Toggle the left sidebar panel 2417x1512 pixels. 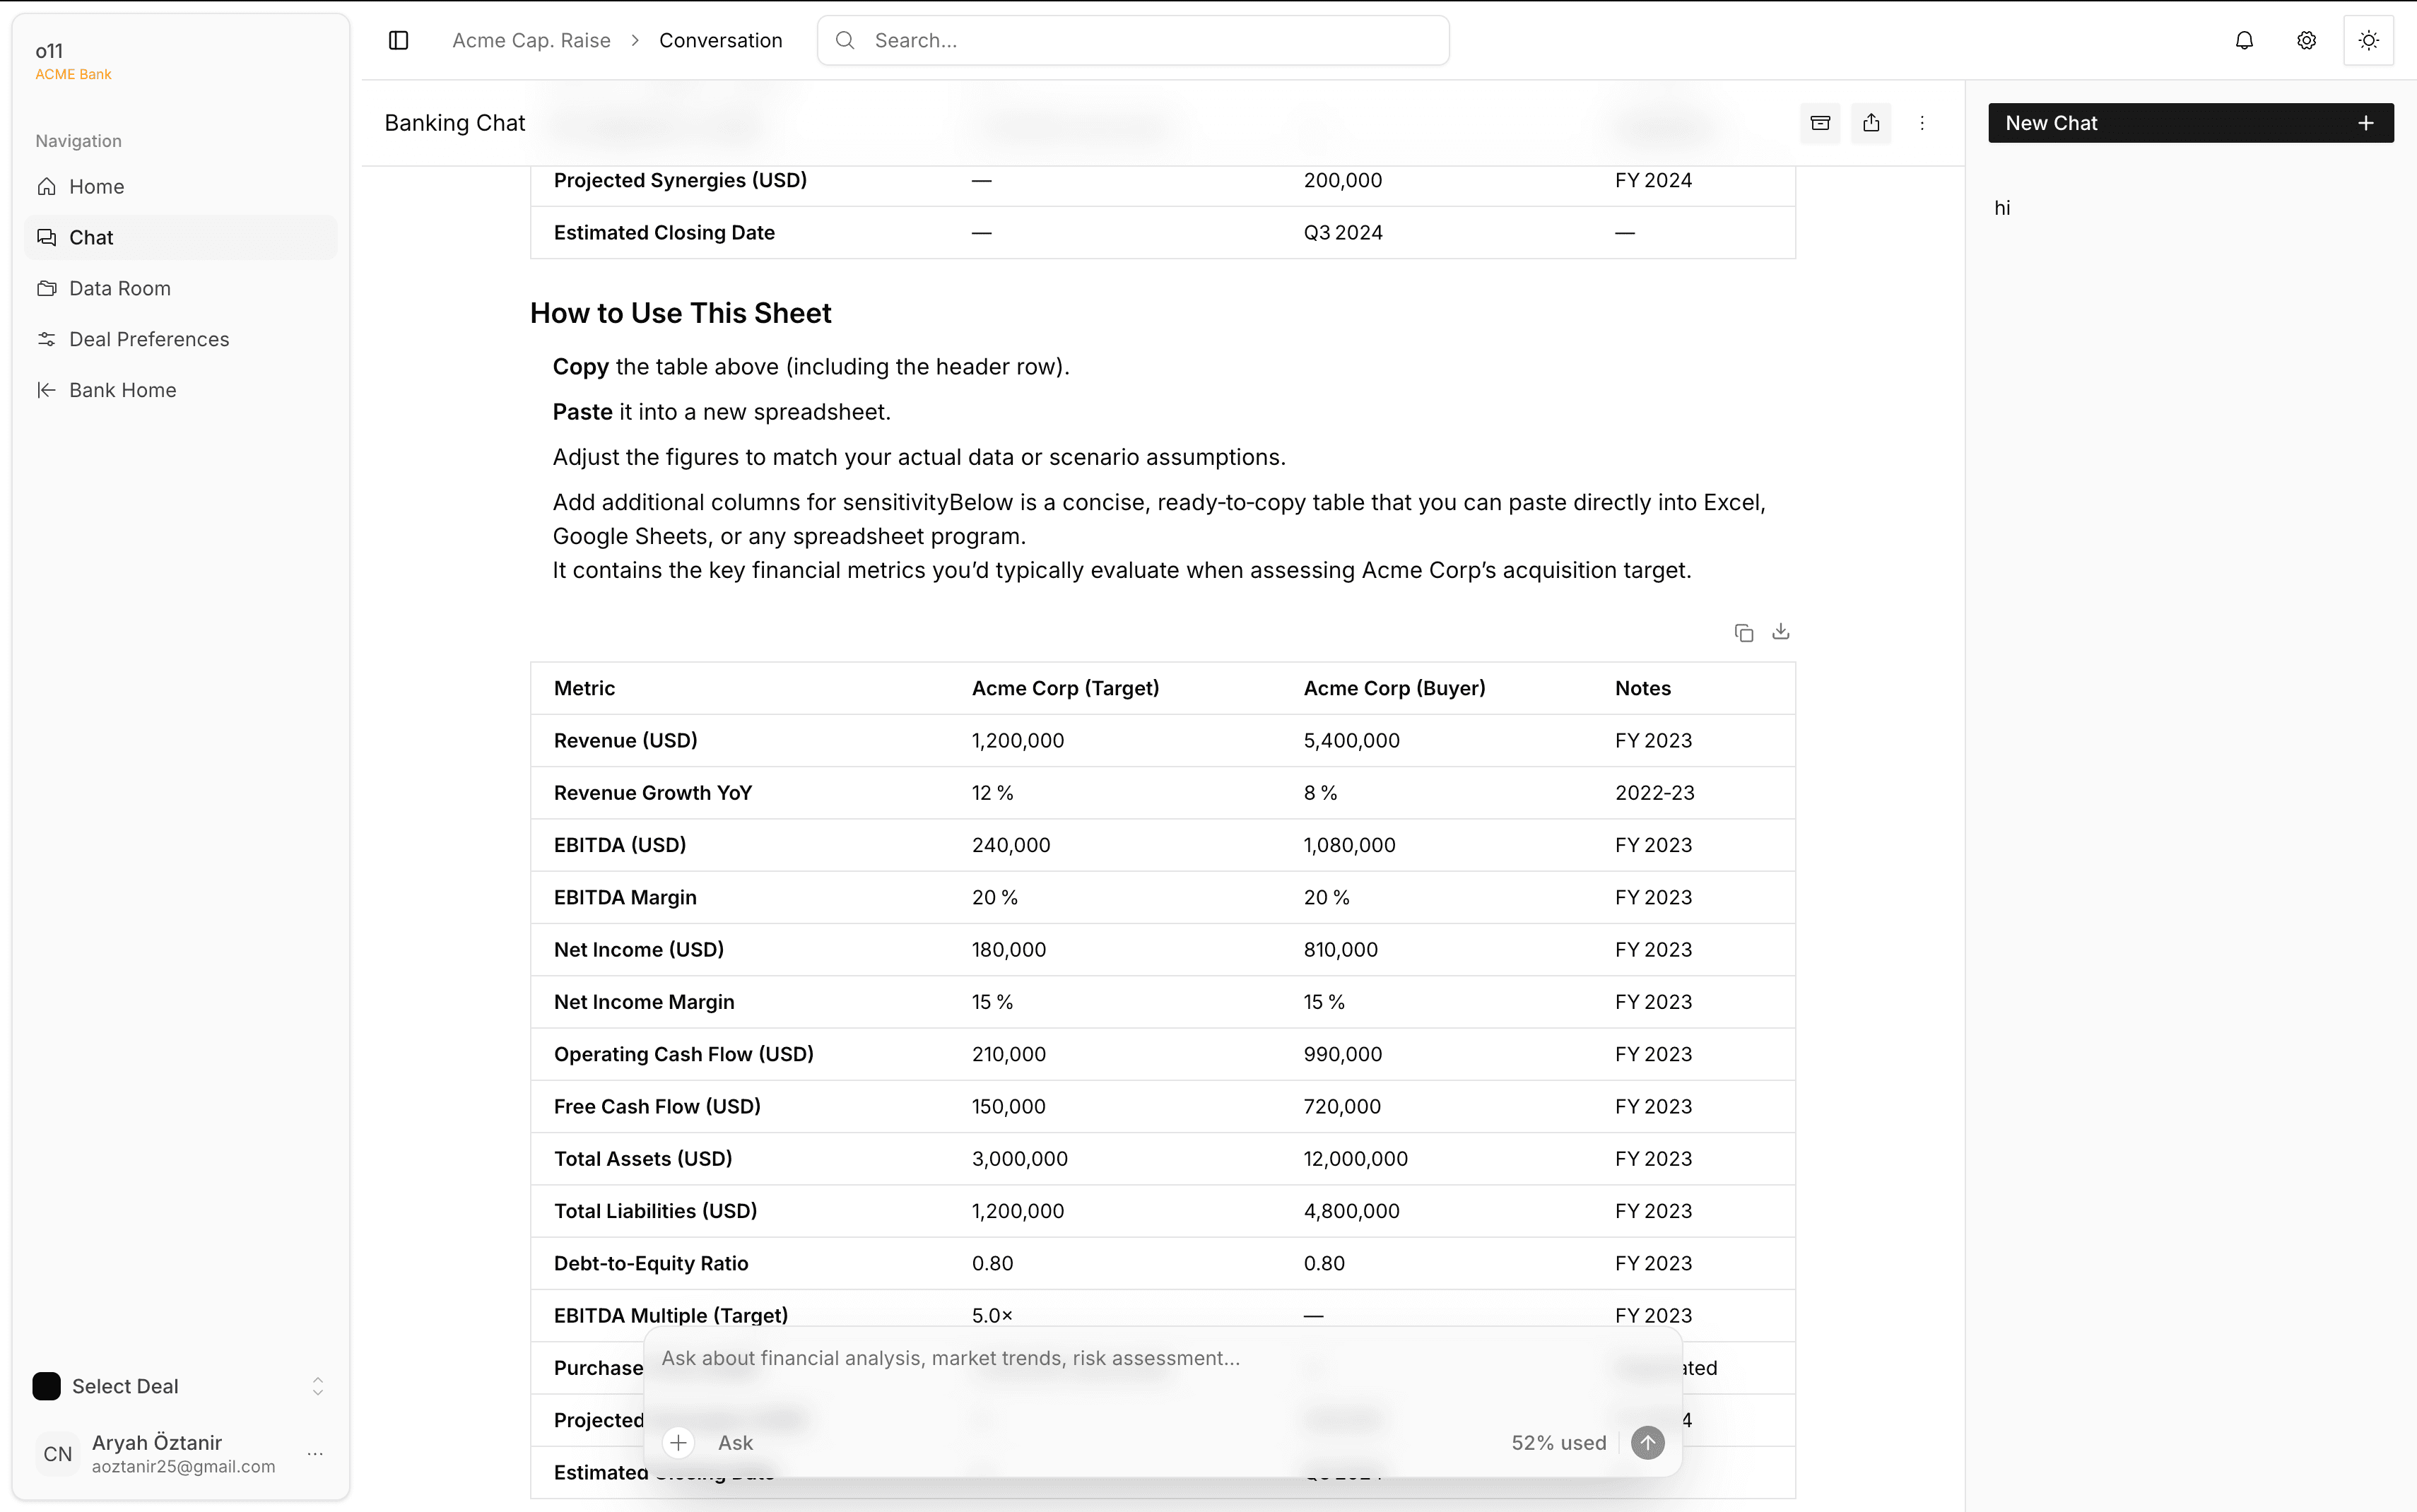[398, 40]
